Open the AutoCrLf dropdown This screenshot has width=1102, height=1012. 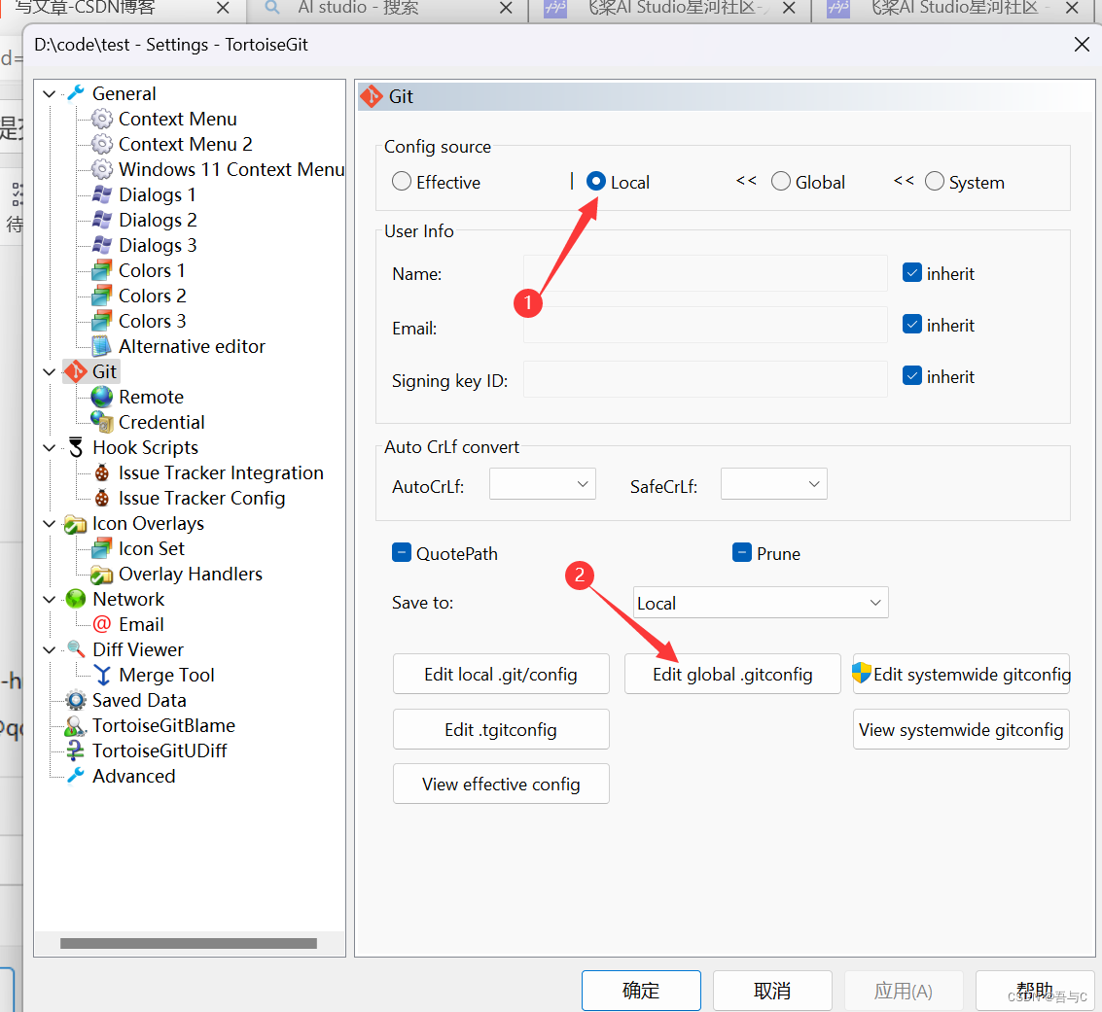543,484
